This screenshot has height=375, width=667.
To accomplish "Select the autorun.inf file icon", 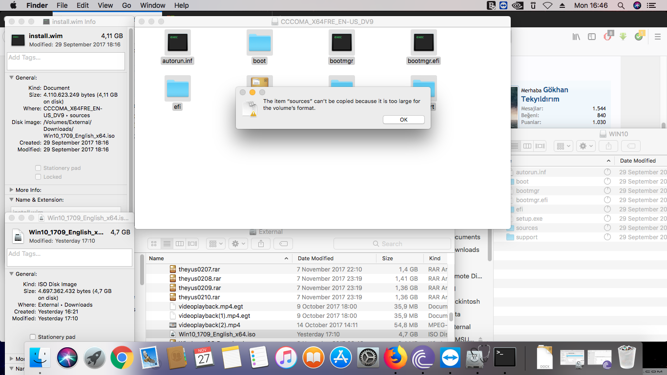I will coord(177,43).
